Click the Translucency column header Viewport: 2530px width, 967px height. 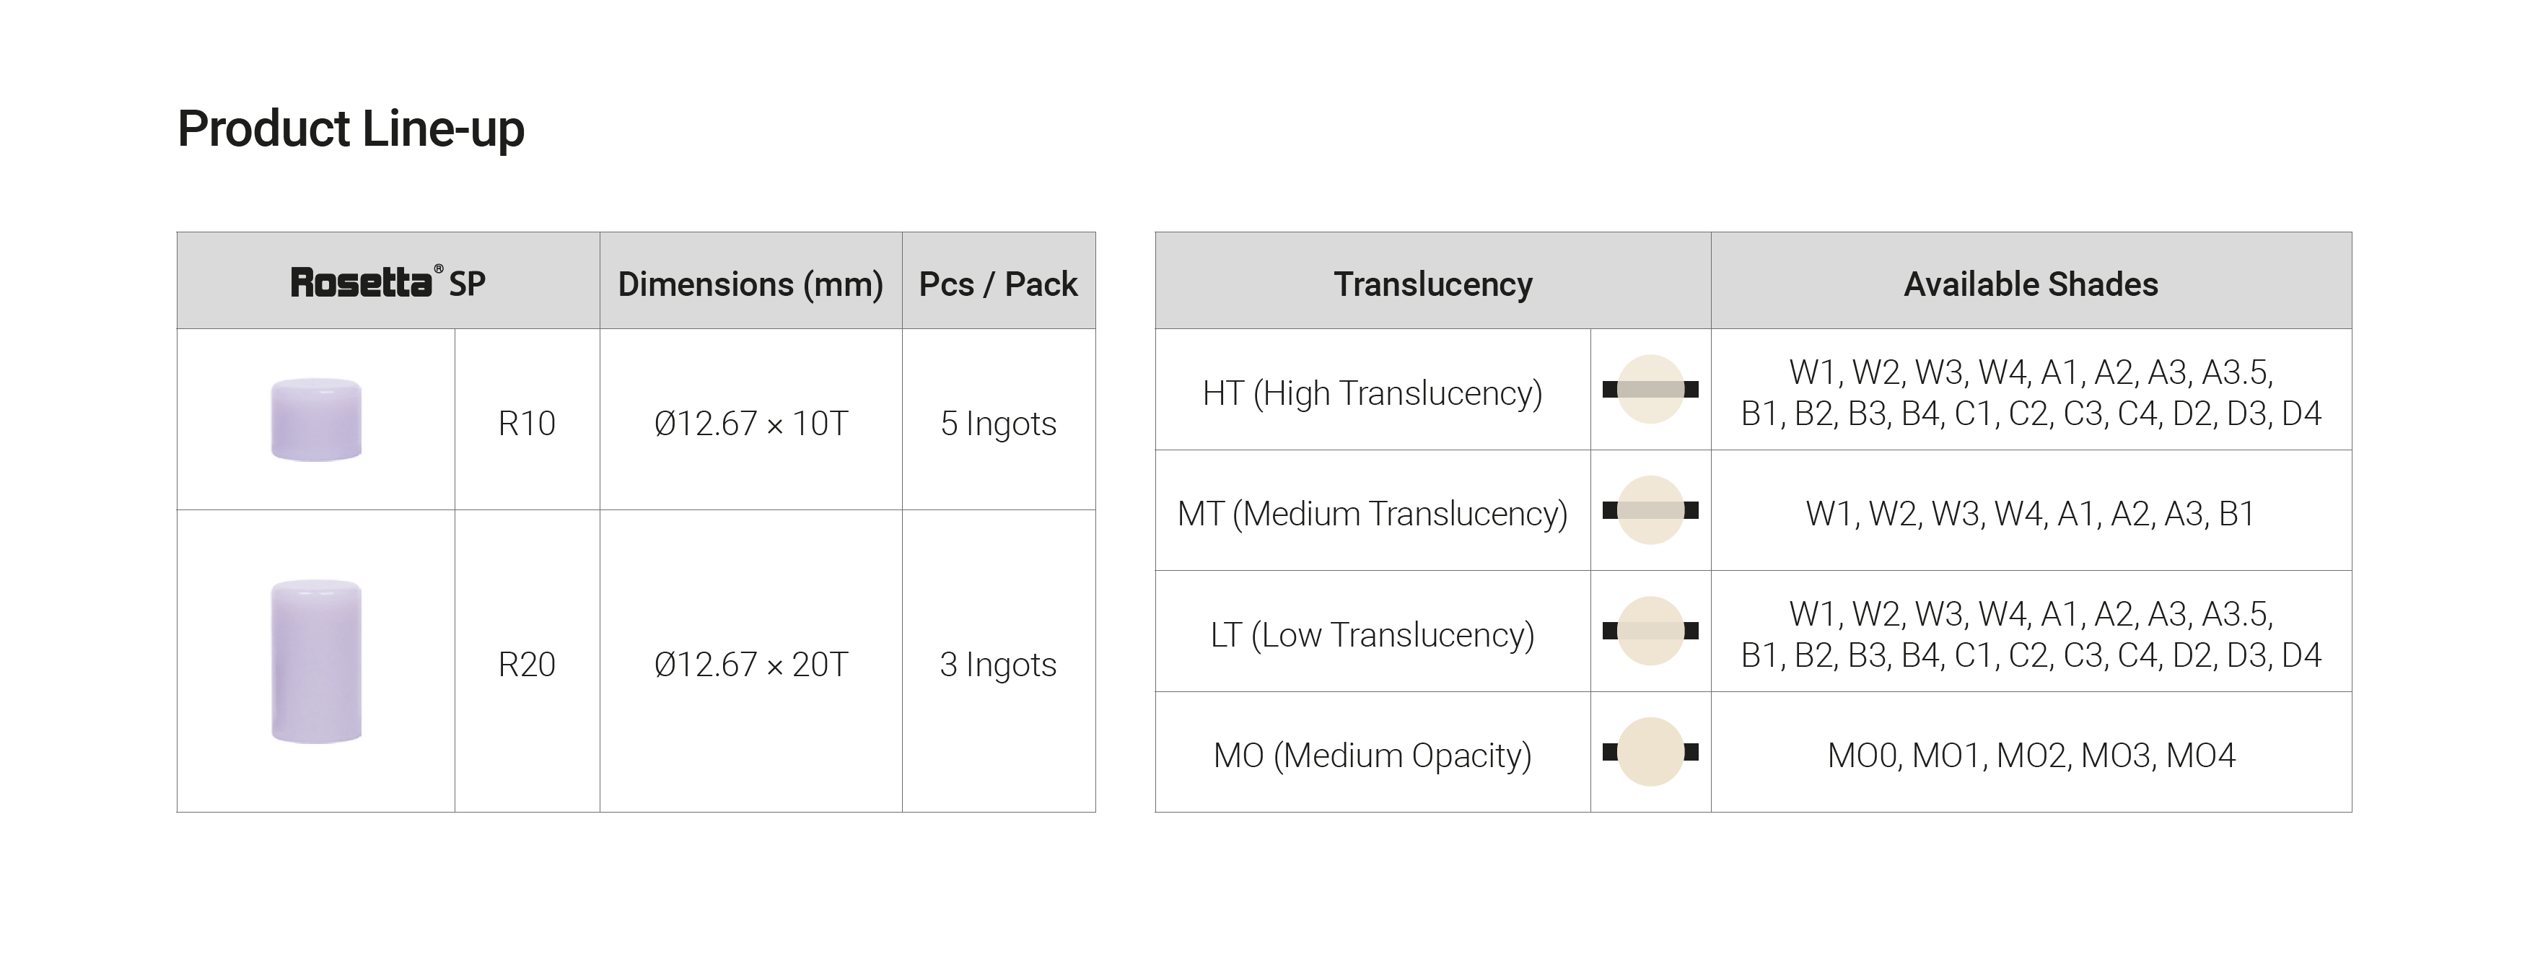(x=1432, y=284)
